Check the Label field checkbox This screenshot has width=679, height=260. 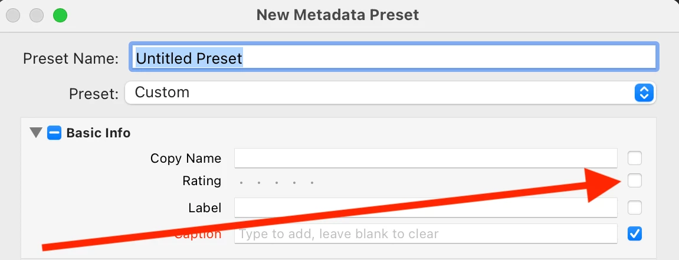click(635, 208)
